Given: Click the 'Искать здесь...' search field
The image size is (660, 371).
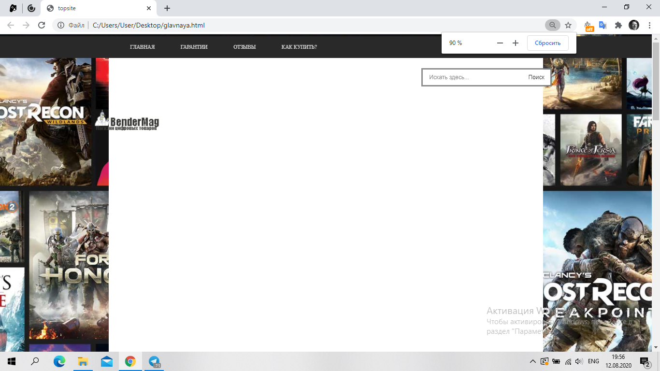Looking at the screenshot, I should [x=473, y=77].
